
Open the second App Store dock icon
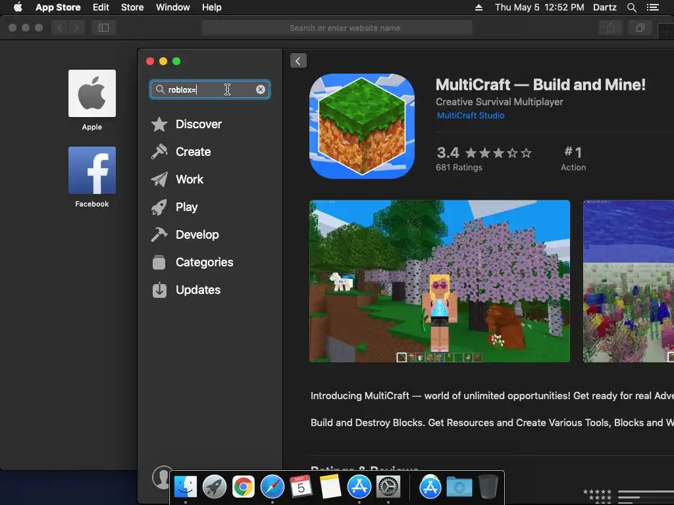click(430, 487)
